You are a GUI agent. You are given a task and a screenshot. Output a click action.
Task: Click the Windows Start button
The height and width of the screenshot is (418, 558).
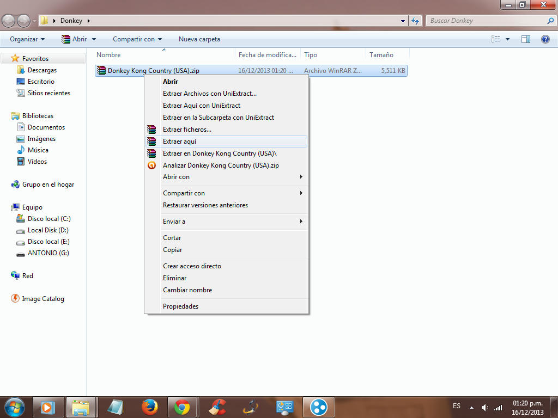tap(14, 407)
